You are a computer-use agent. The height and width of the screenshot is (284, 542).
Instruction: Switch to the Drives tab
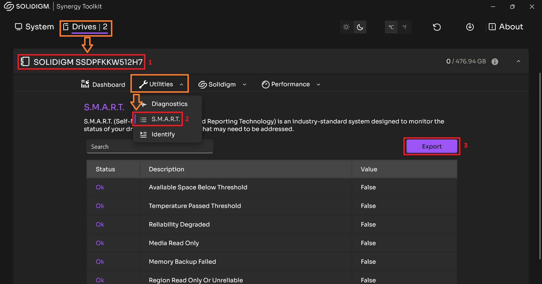pyautogui.click(x=85, y=27)
